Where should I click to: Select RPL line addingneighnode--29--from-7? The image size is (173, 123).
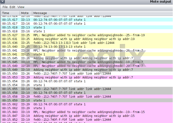pos(87,66)
